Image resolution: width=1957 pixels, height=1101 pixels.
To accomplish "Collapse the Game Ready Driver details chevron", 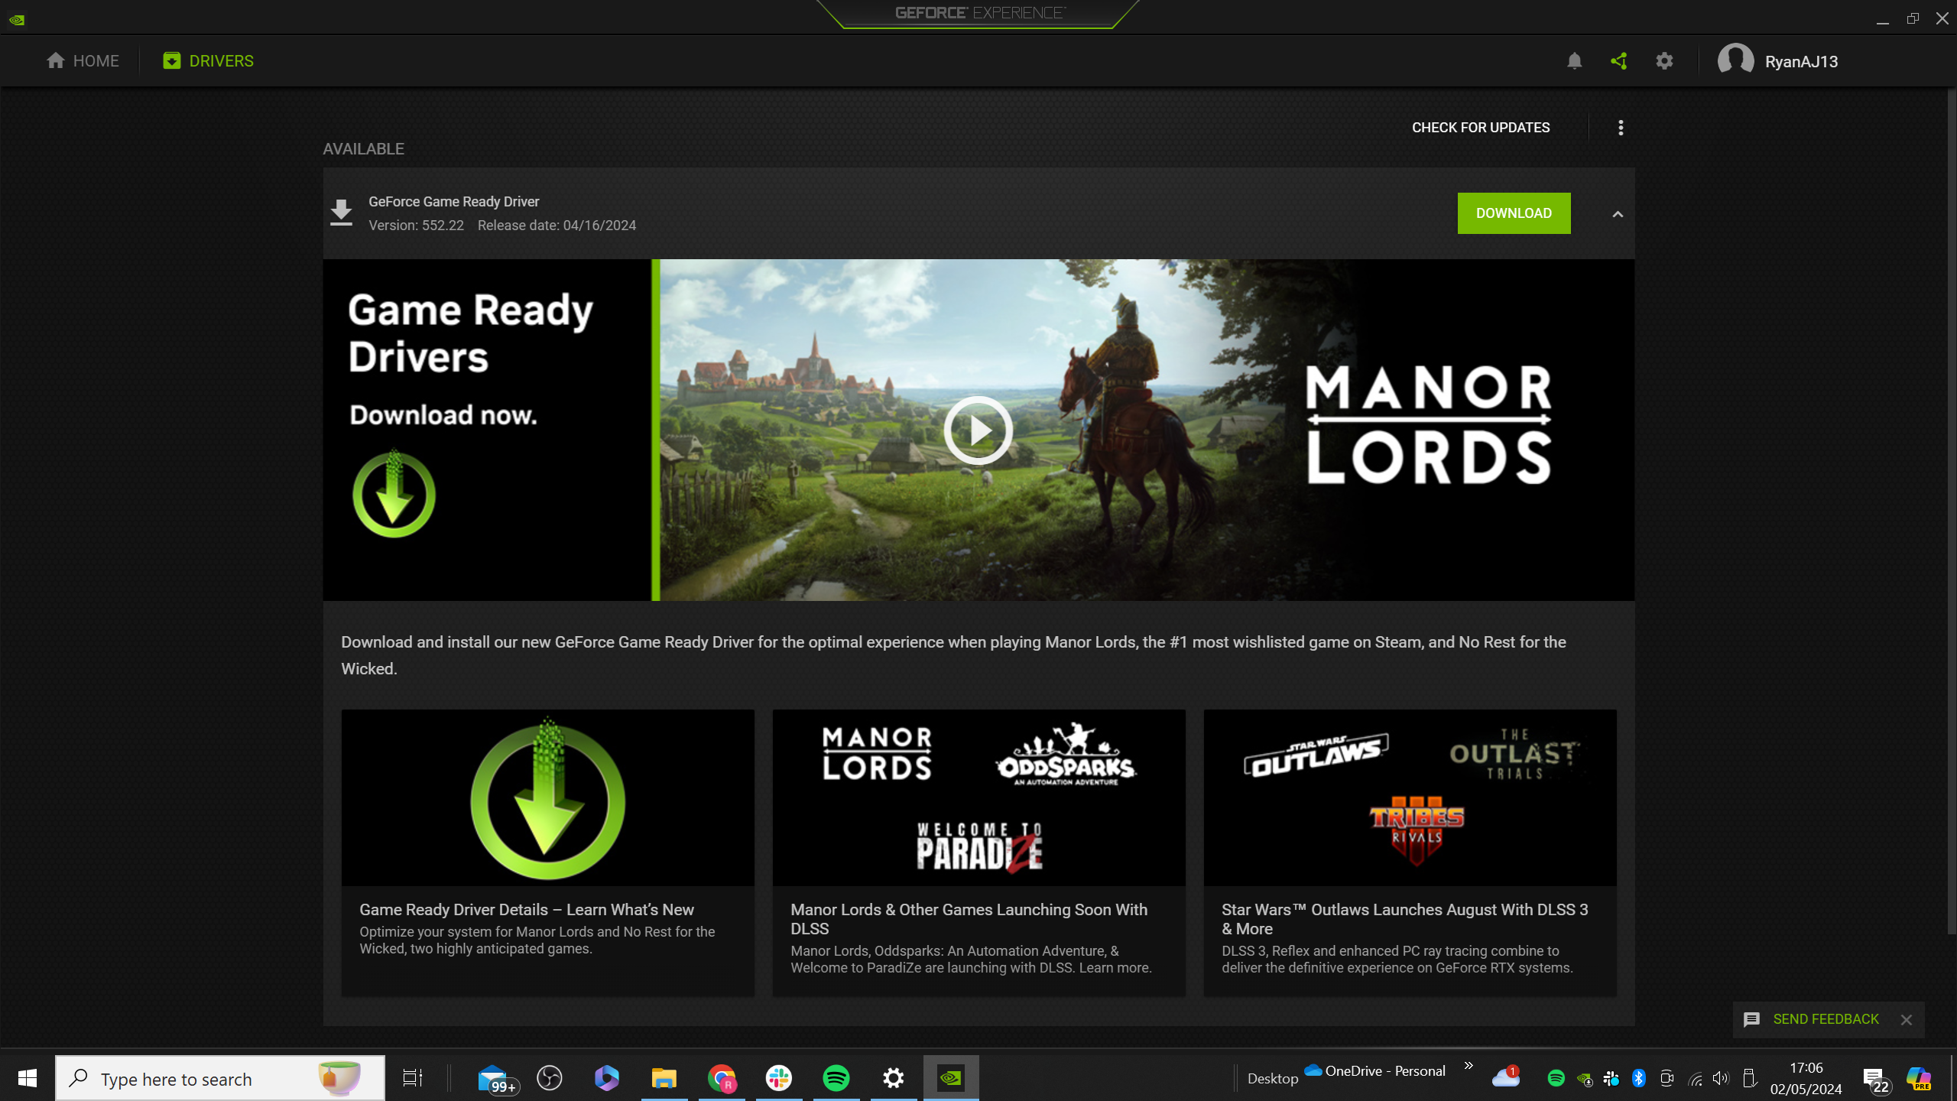I will (1618, 214).
